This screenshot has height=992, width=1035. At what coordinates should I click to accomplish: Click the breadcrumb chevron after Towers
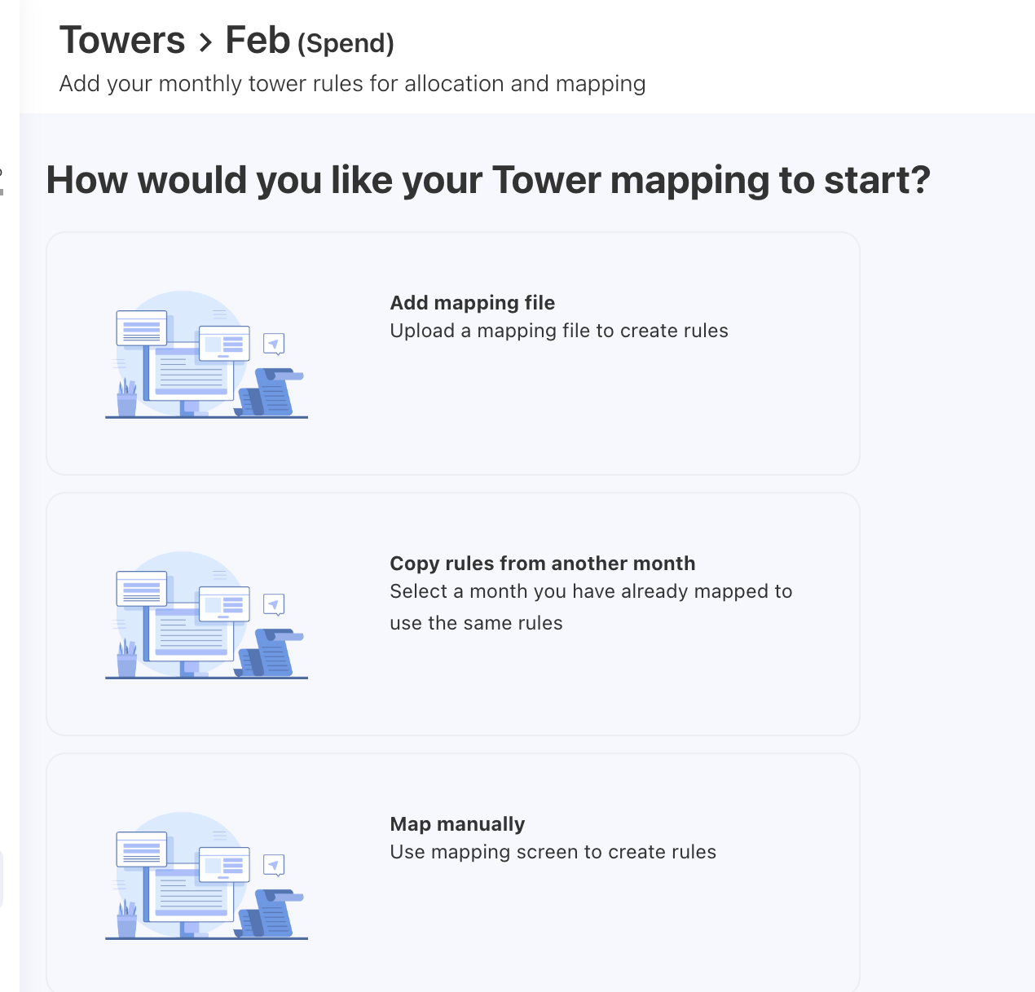[x=205, y=42]
